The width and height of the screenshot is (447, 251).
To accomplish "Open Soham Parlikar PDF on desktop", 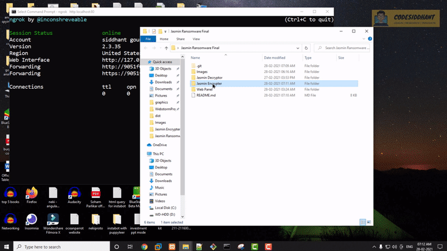I will 96,198.
